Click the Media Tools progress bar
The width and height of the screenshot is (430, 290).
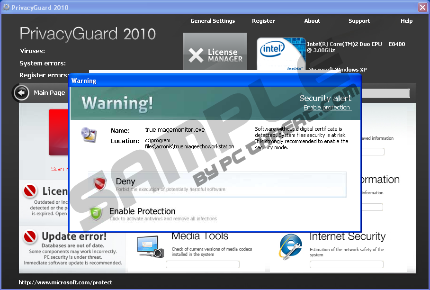tap(203, 264)
